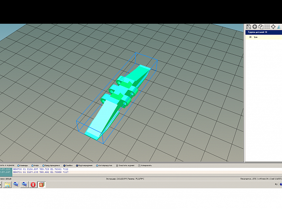The height and width of the screenshot is (209, 282).
Task: Click the auto-position grid icon
Action: point(267,26)
